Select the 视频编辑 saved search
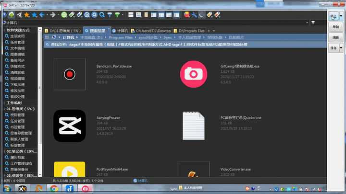The width and height of the screenshot is (346, 194). click(17, 79)
